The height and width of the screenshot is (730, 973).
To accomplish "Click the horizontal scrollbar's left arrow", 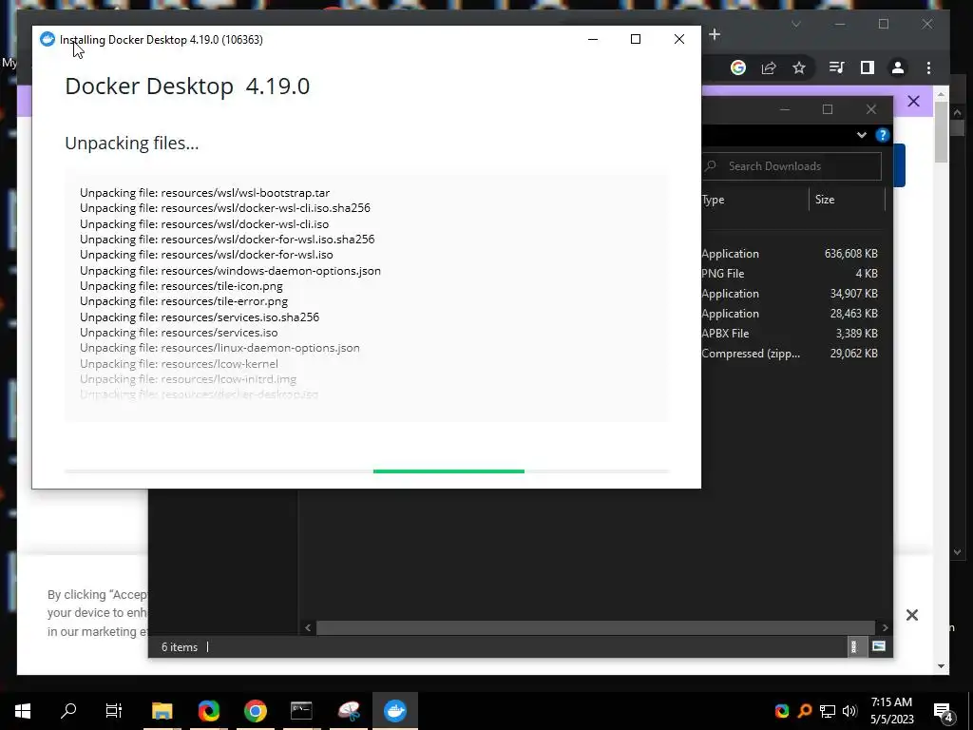I will 308,627.
